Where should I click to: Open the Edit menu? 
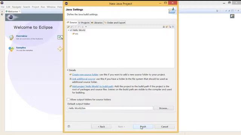[8, 7]
